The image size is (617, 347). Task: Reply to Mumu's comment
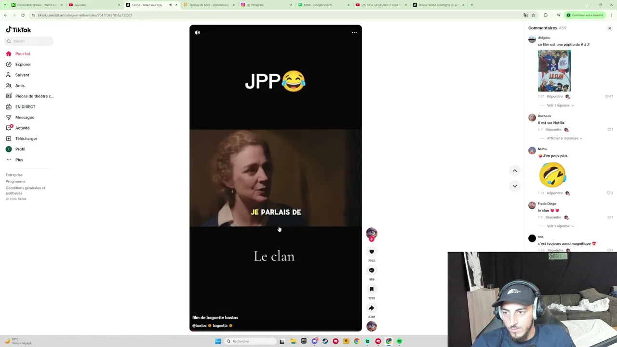554,193
